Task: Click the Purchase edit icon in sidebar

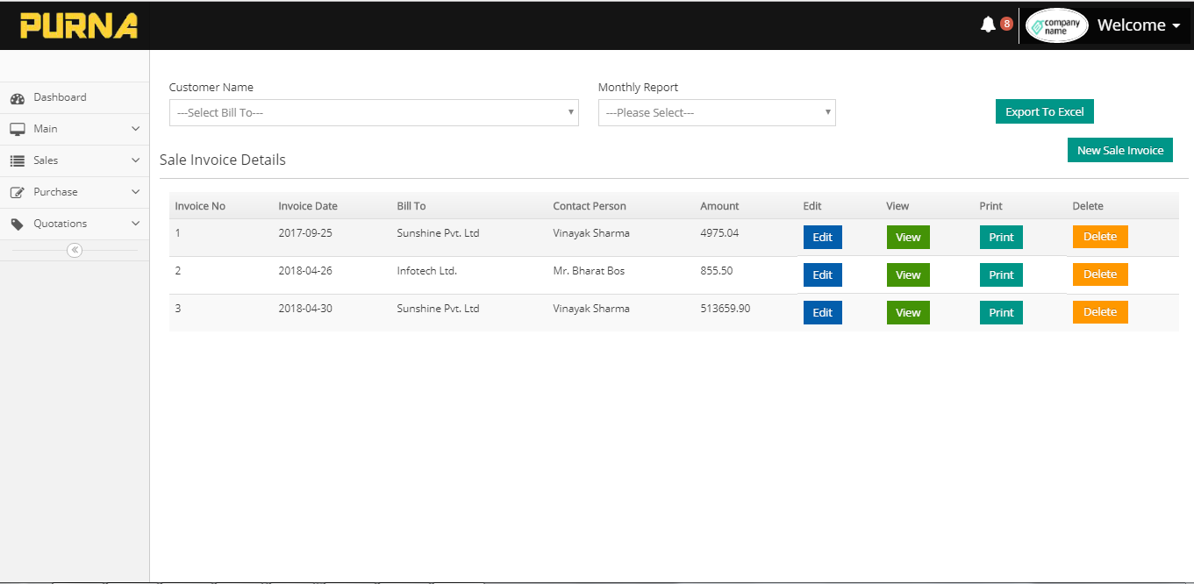Action: [x=17, y=193]
